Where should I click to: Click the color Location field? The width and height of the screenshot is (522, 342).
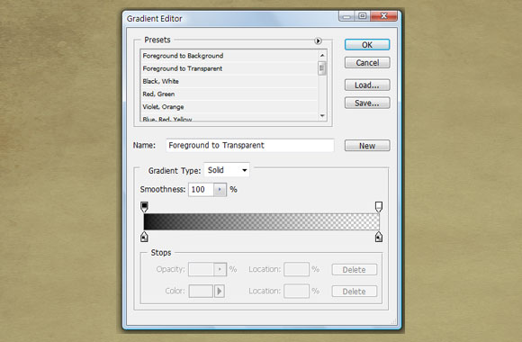pyautogui.click(x=296, y=291)
